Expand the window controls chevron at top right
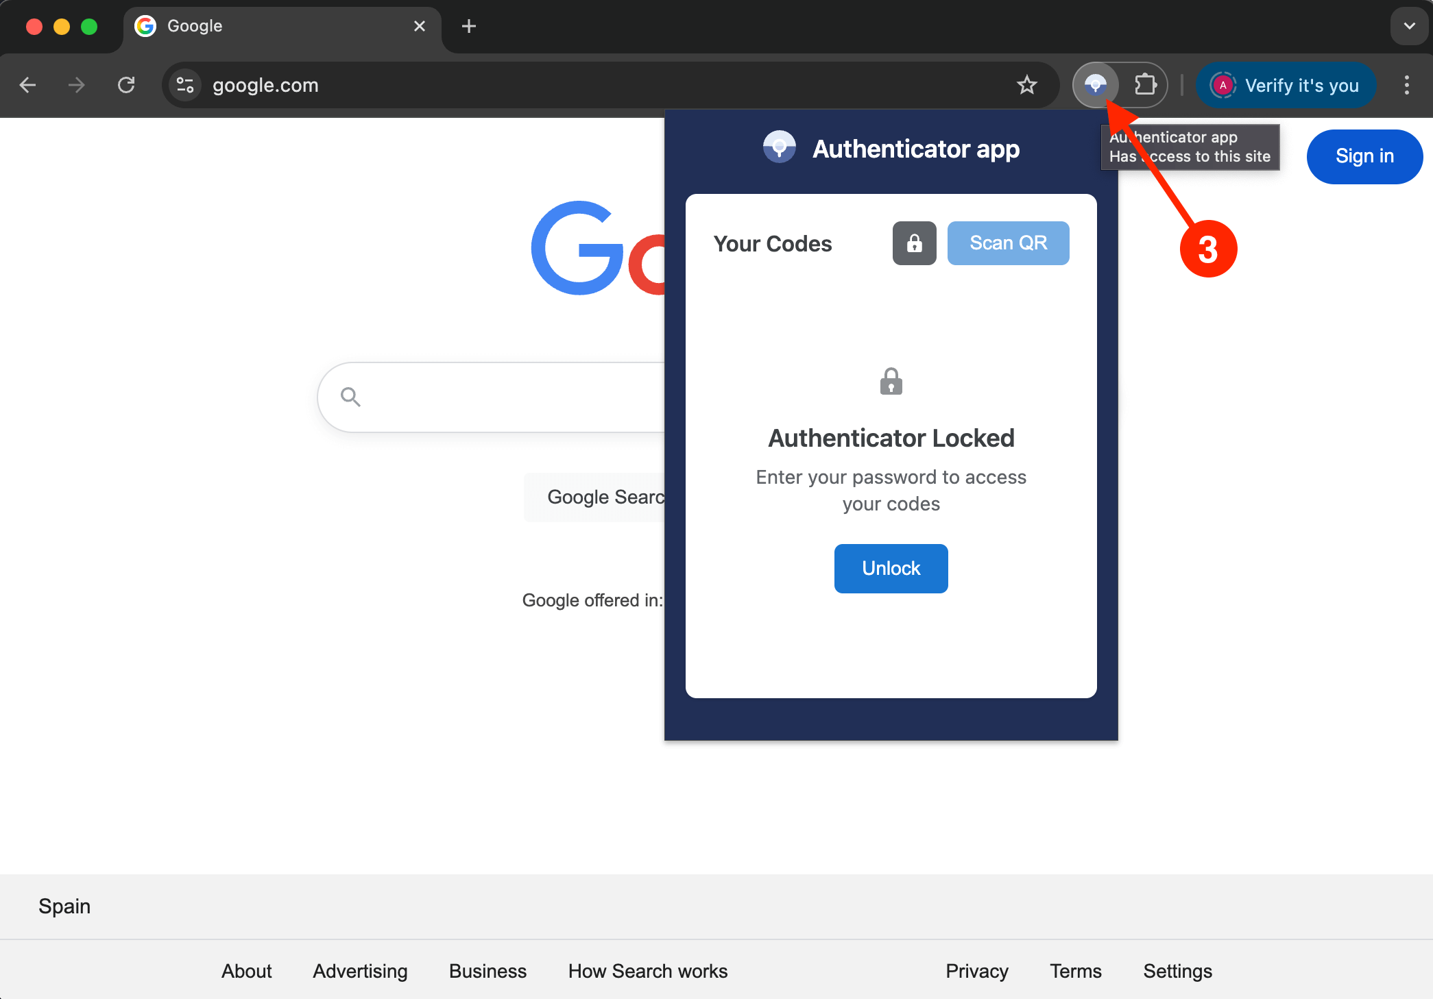The width and height of the screenshot is (1433, 999). click(x=1409, y=26)
